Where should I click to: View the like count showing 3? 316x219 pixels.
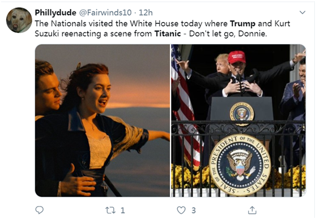[x=194, y=210]
